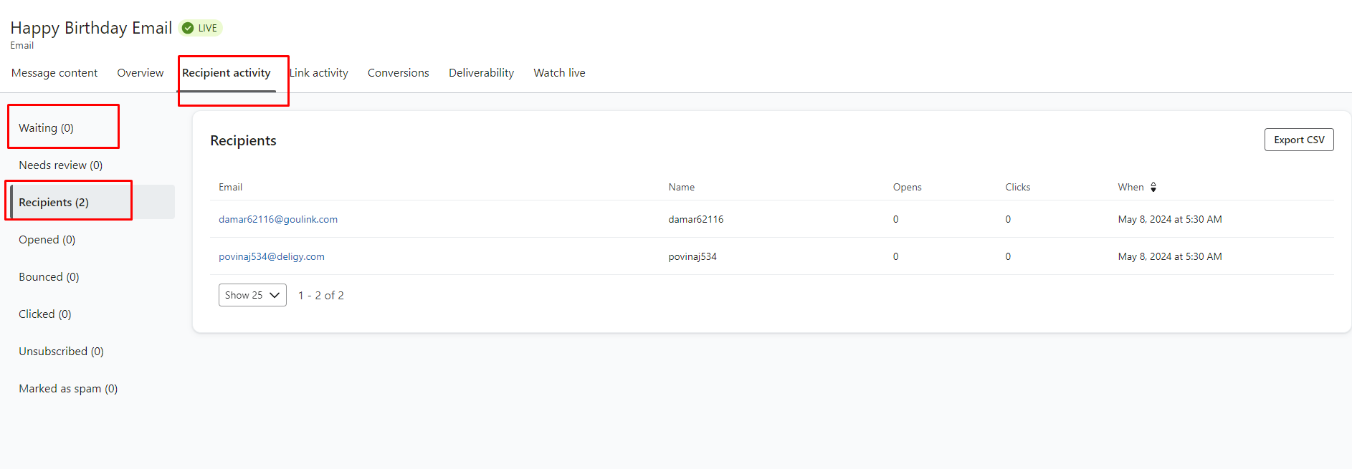
Task: Switch to the Watch live tab
Action: 559,73
